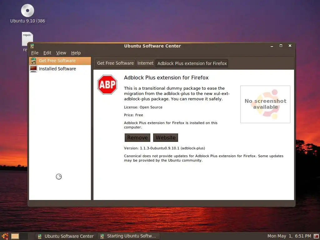The image size is (320, 240).
Task: Select Get Free Software in the sidebar
Action: pos(60,61)
